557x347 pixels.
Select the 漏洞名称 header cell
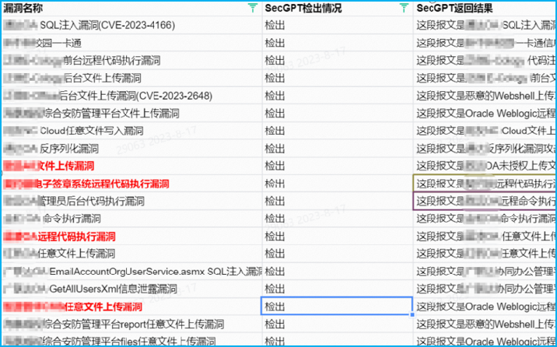point(131,8)
